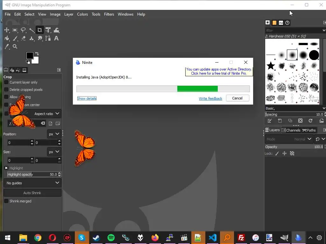This screenshot has height=244, width=326.
Task: Reset colors to default black and white
Action: [x=28, y=62]
